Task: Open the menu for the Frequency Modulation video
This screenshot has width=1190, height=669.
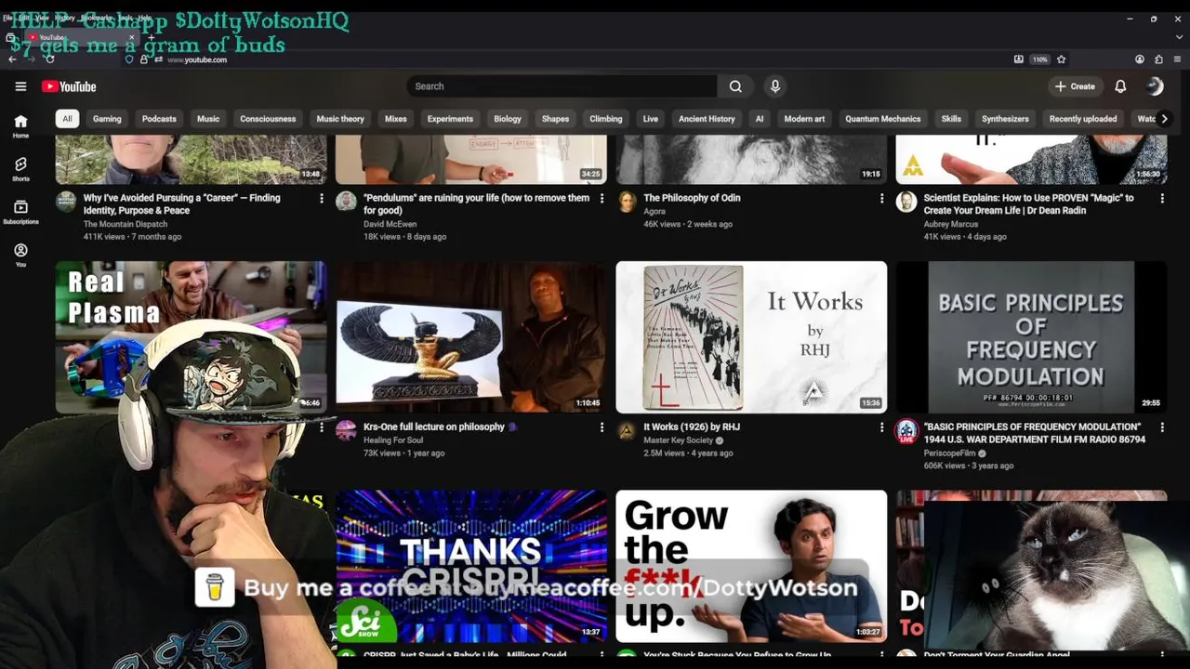Action: pyautogui.click(x=1162, y=427)
